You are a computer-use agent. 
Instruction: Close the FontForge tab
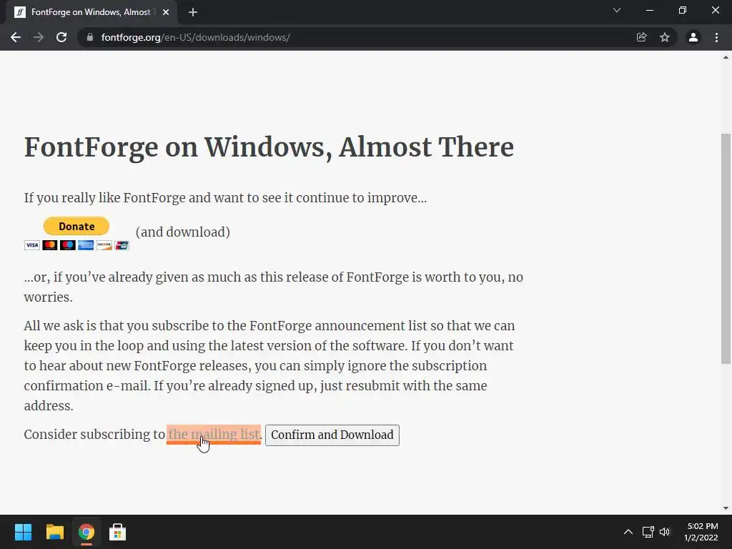point(166,12)
